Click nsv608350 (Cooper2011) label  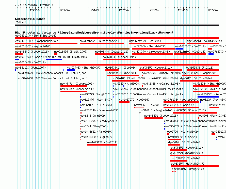(155, 68)
